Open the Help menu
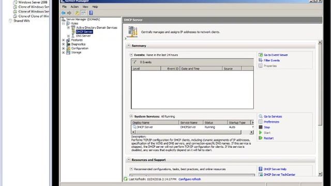 click(x=95, y=7)
